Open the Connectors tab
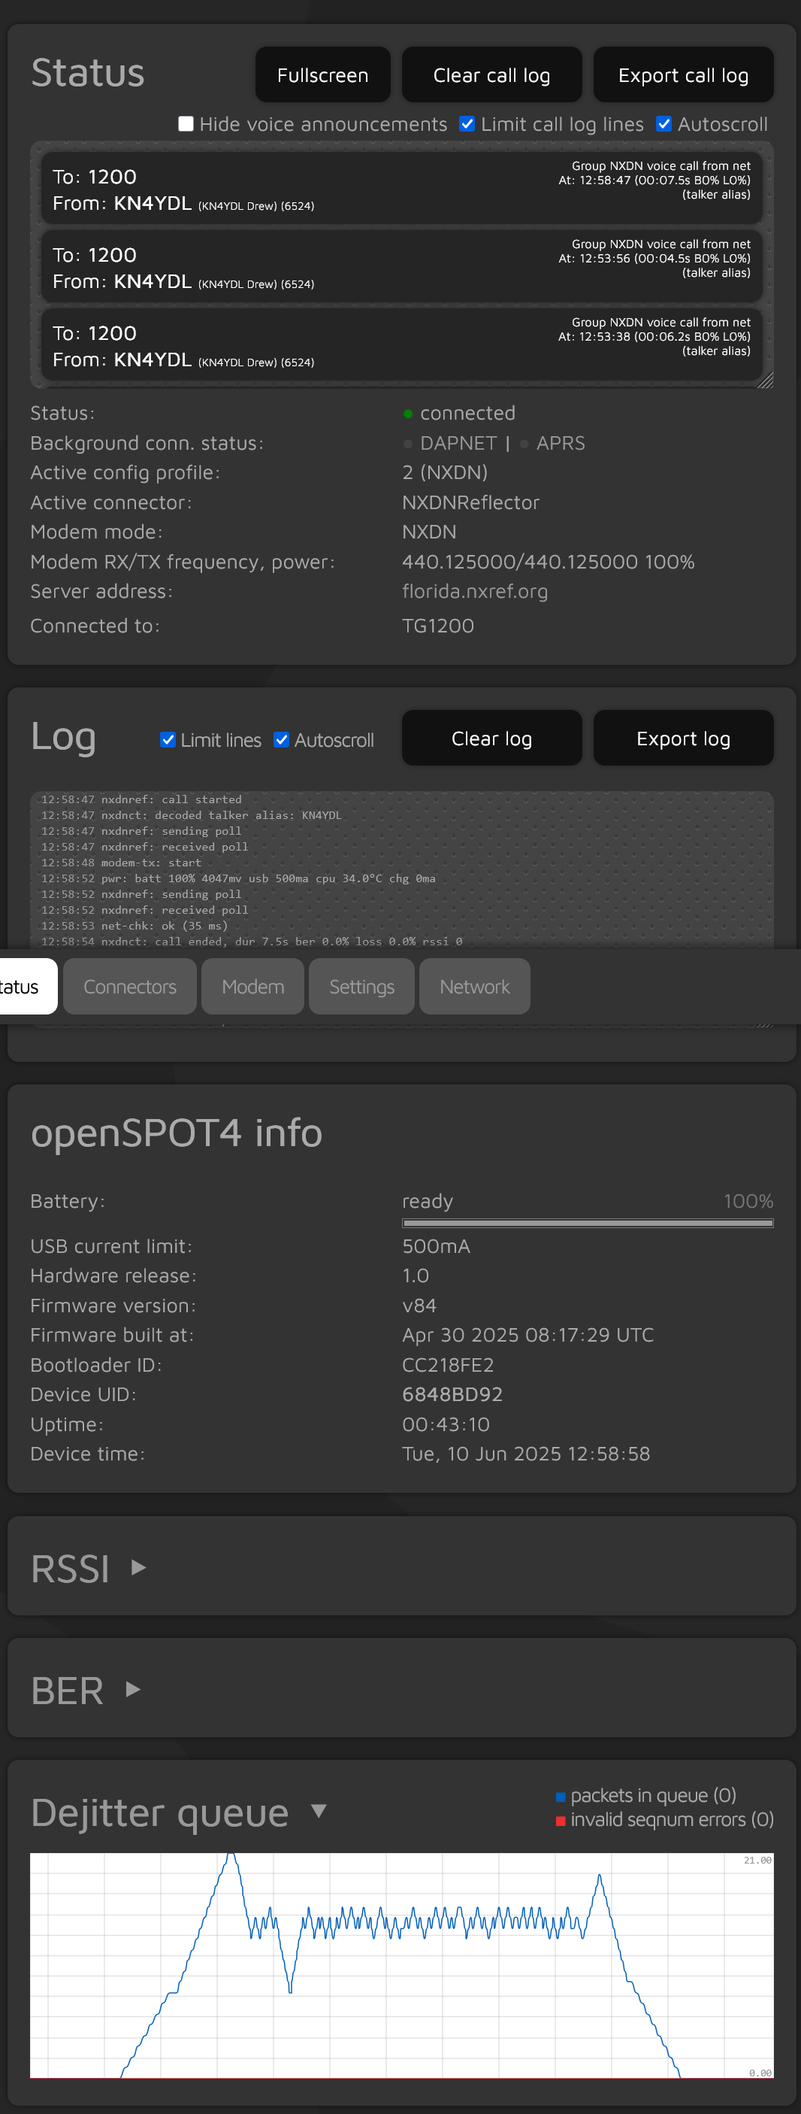This screenshot has height=2114, width=801. point(129,987)
